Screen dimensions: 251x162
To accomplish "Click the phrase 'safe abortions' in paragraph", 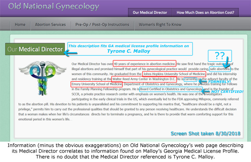I will pyautogui.click(x=220, y=69).
